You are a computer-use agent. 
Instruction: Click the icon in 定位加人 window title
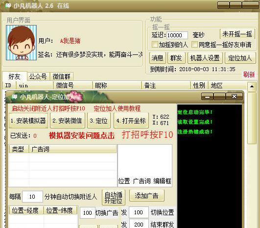pyautogui.click(x=14, y=97)
